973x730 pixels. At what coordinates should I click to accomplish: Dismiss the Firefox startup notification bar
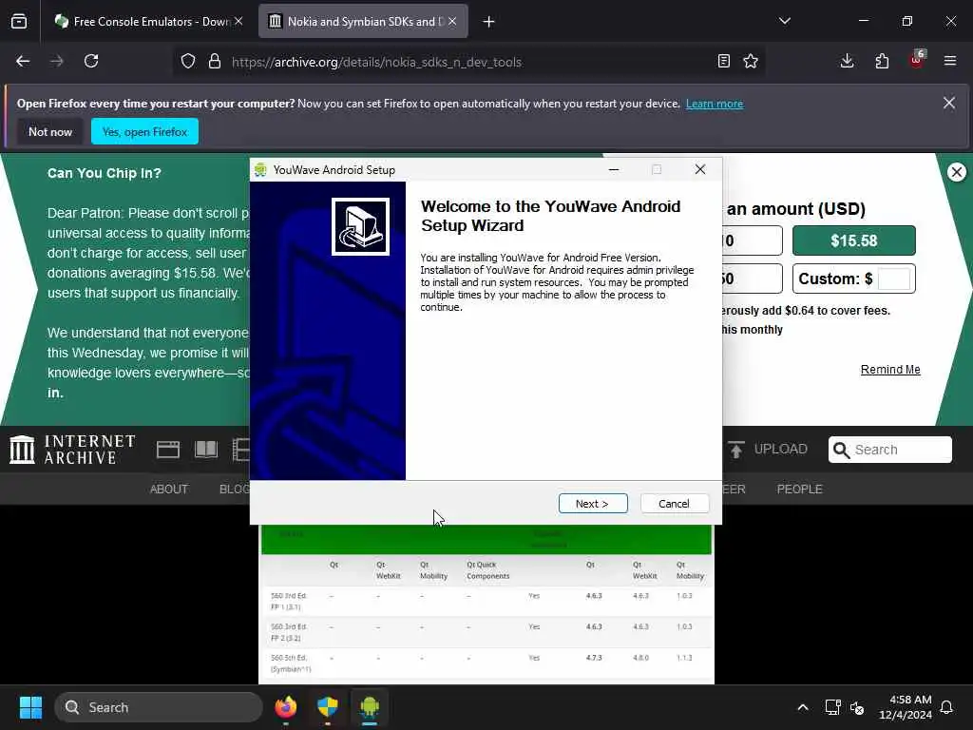pyautogui.click(x=949, y=103)
